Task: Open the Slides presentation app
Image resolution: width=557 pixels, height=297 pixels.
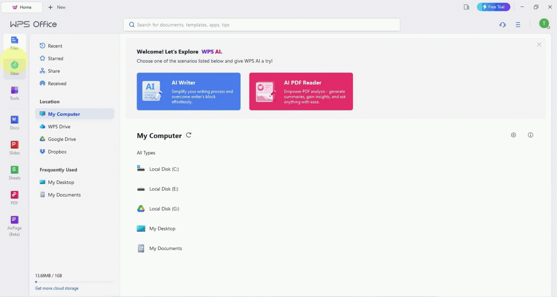Action: tap(14, 147)
